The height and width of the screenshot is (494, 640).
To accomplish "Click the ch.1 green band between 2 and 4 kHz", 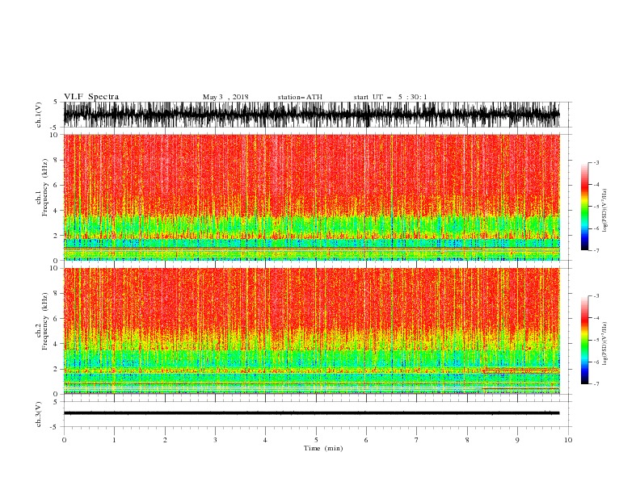I will [311, 225].
